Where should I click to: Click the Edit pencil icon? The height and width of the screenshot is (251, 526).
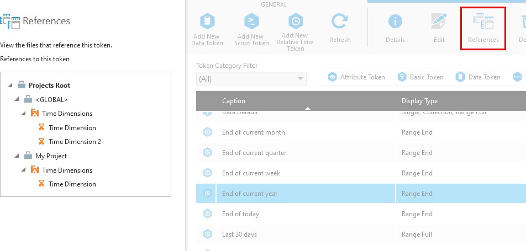click(x=439, y=22)
